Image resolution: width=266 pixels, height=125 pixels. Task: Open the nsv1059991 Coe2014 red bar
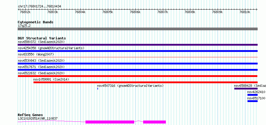pyautogui.click(x=146, y=82)
